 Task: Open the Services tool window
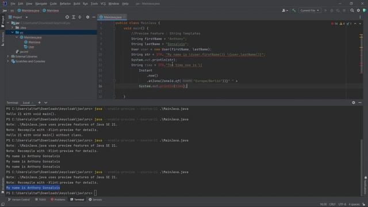coord(95,200)
